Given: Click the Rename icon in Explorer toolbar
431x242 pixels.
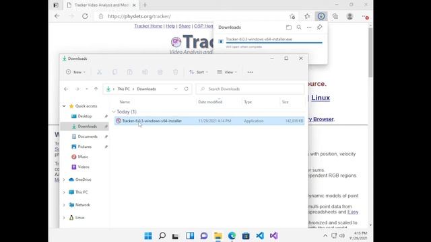Looking at the screenshot, I should pos(145,72).
